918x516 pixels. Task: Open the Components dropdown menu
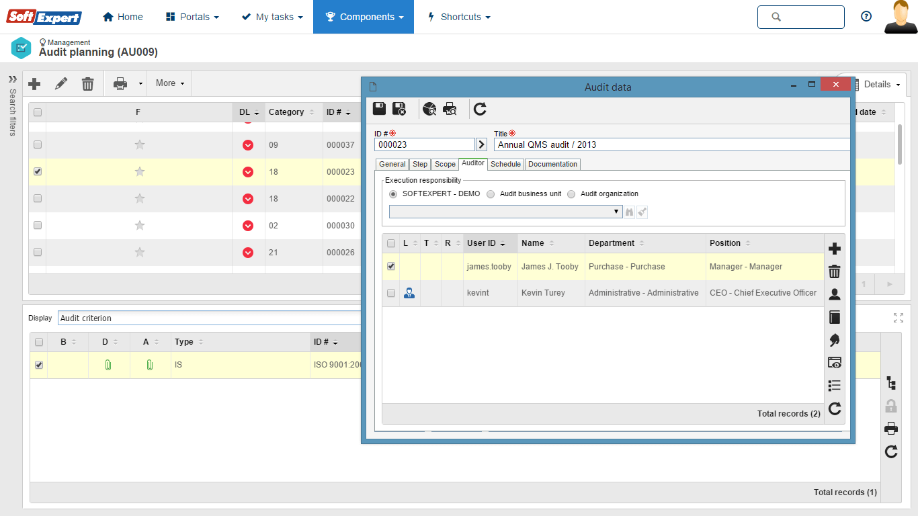[x=364, y=17]
